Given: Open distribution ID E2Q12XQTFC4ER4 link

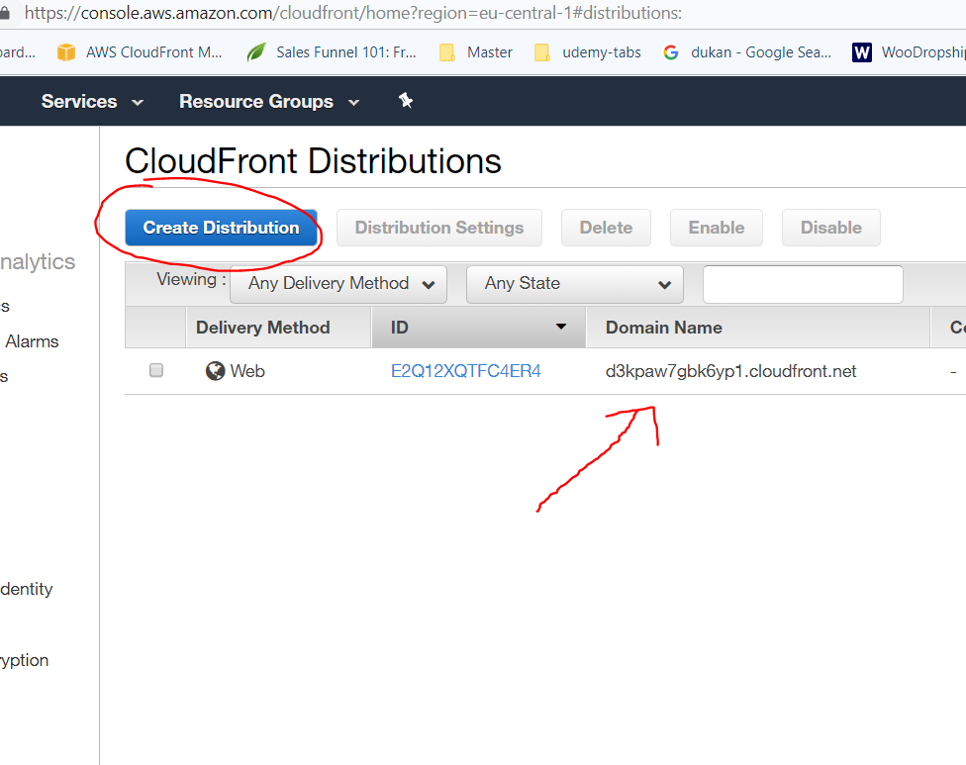Looking at the screenshot, I should tap(466, 371).
